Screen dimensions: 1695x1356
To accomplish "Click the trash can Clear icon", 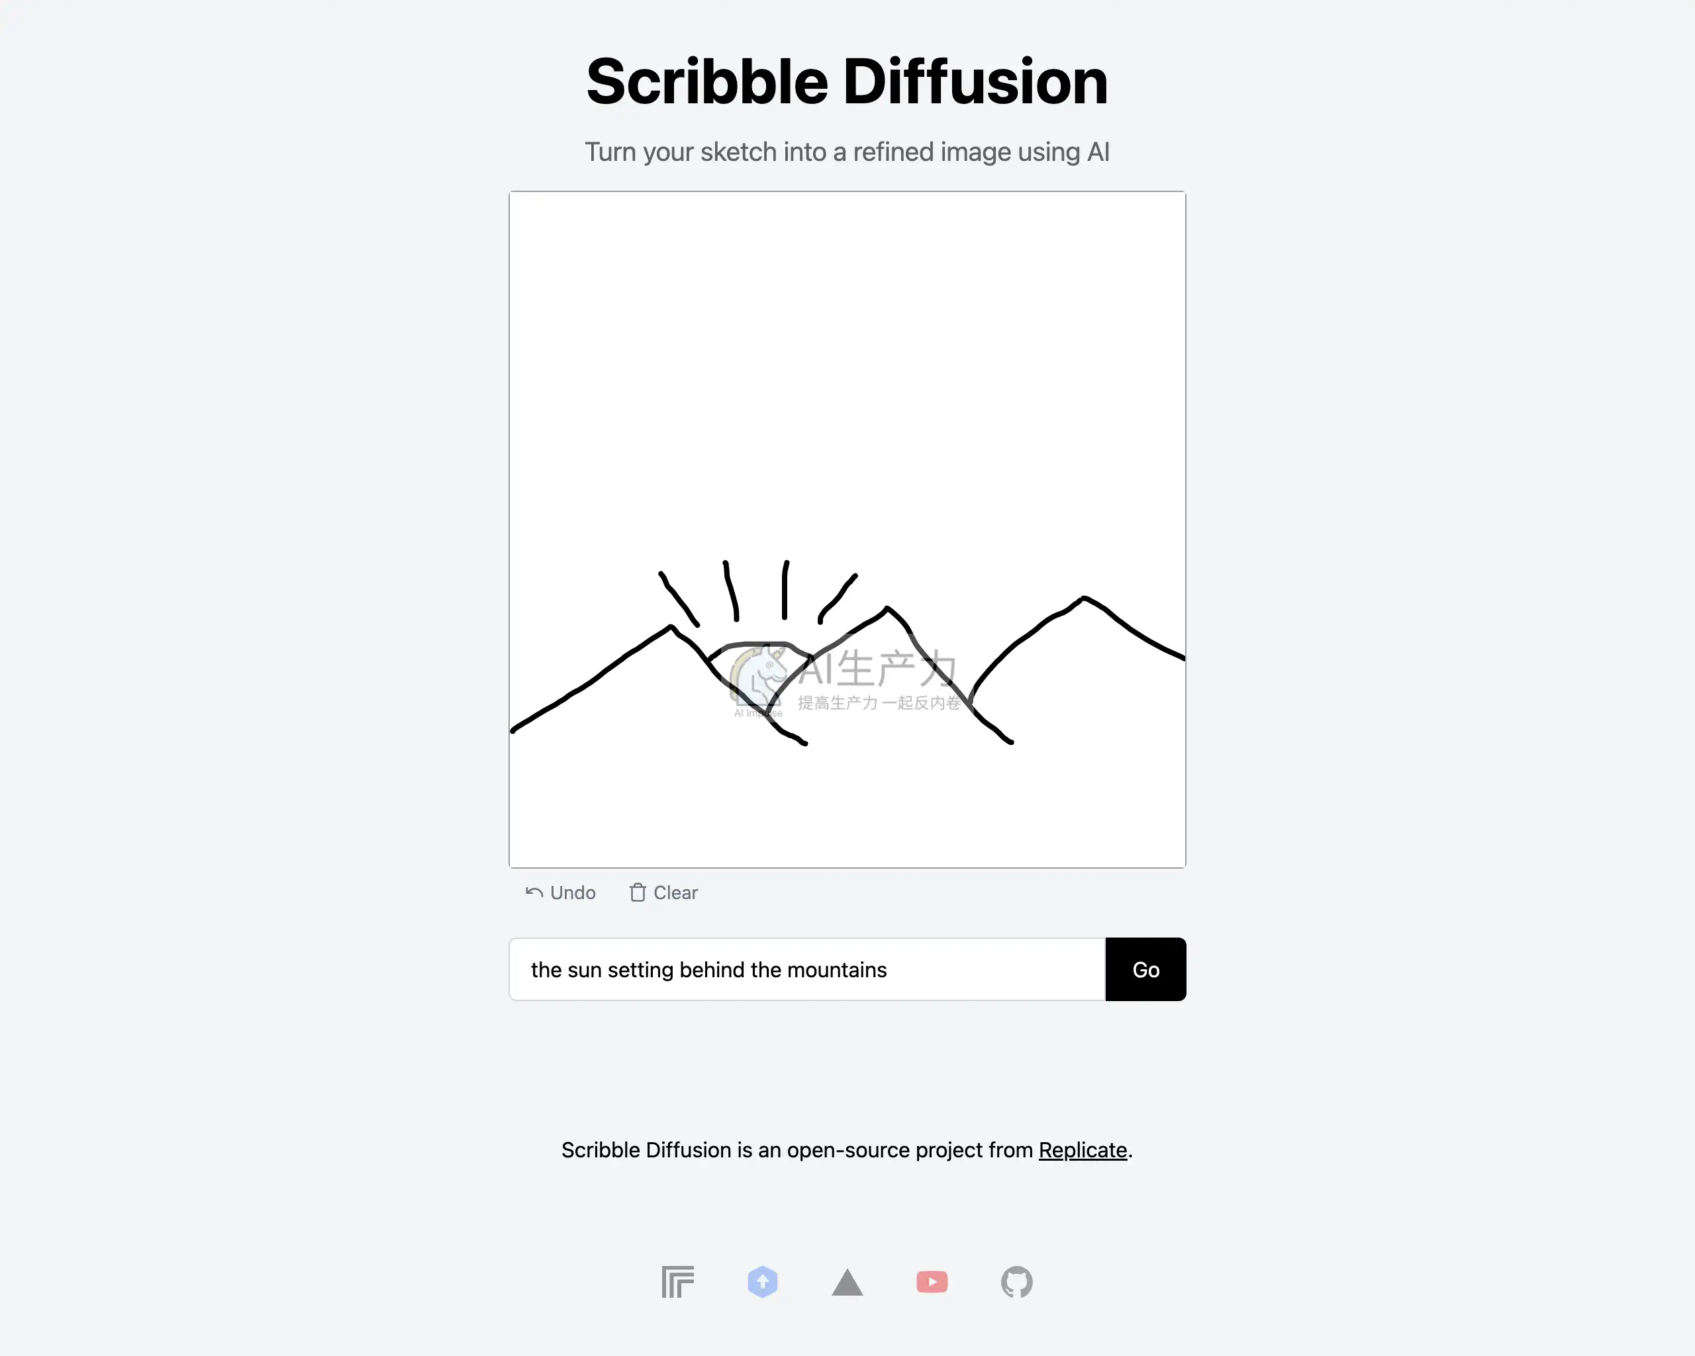I will tap(638, 893).
